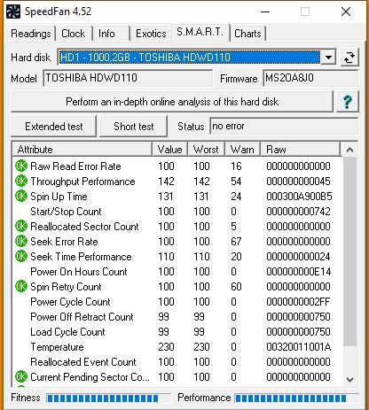Open help with the question mark icon
Screen dimensions: 369x410
tap(348, 102)
